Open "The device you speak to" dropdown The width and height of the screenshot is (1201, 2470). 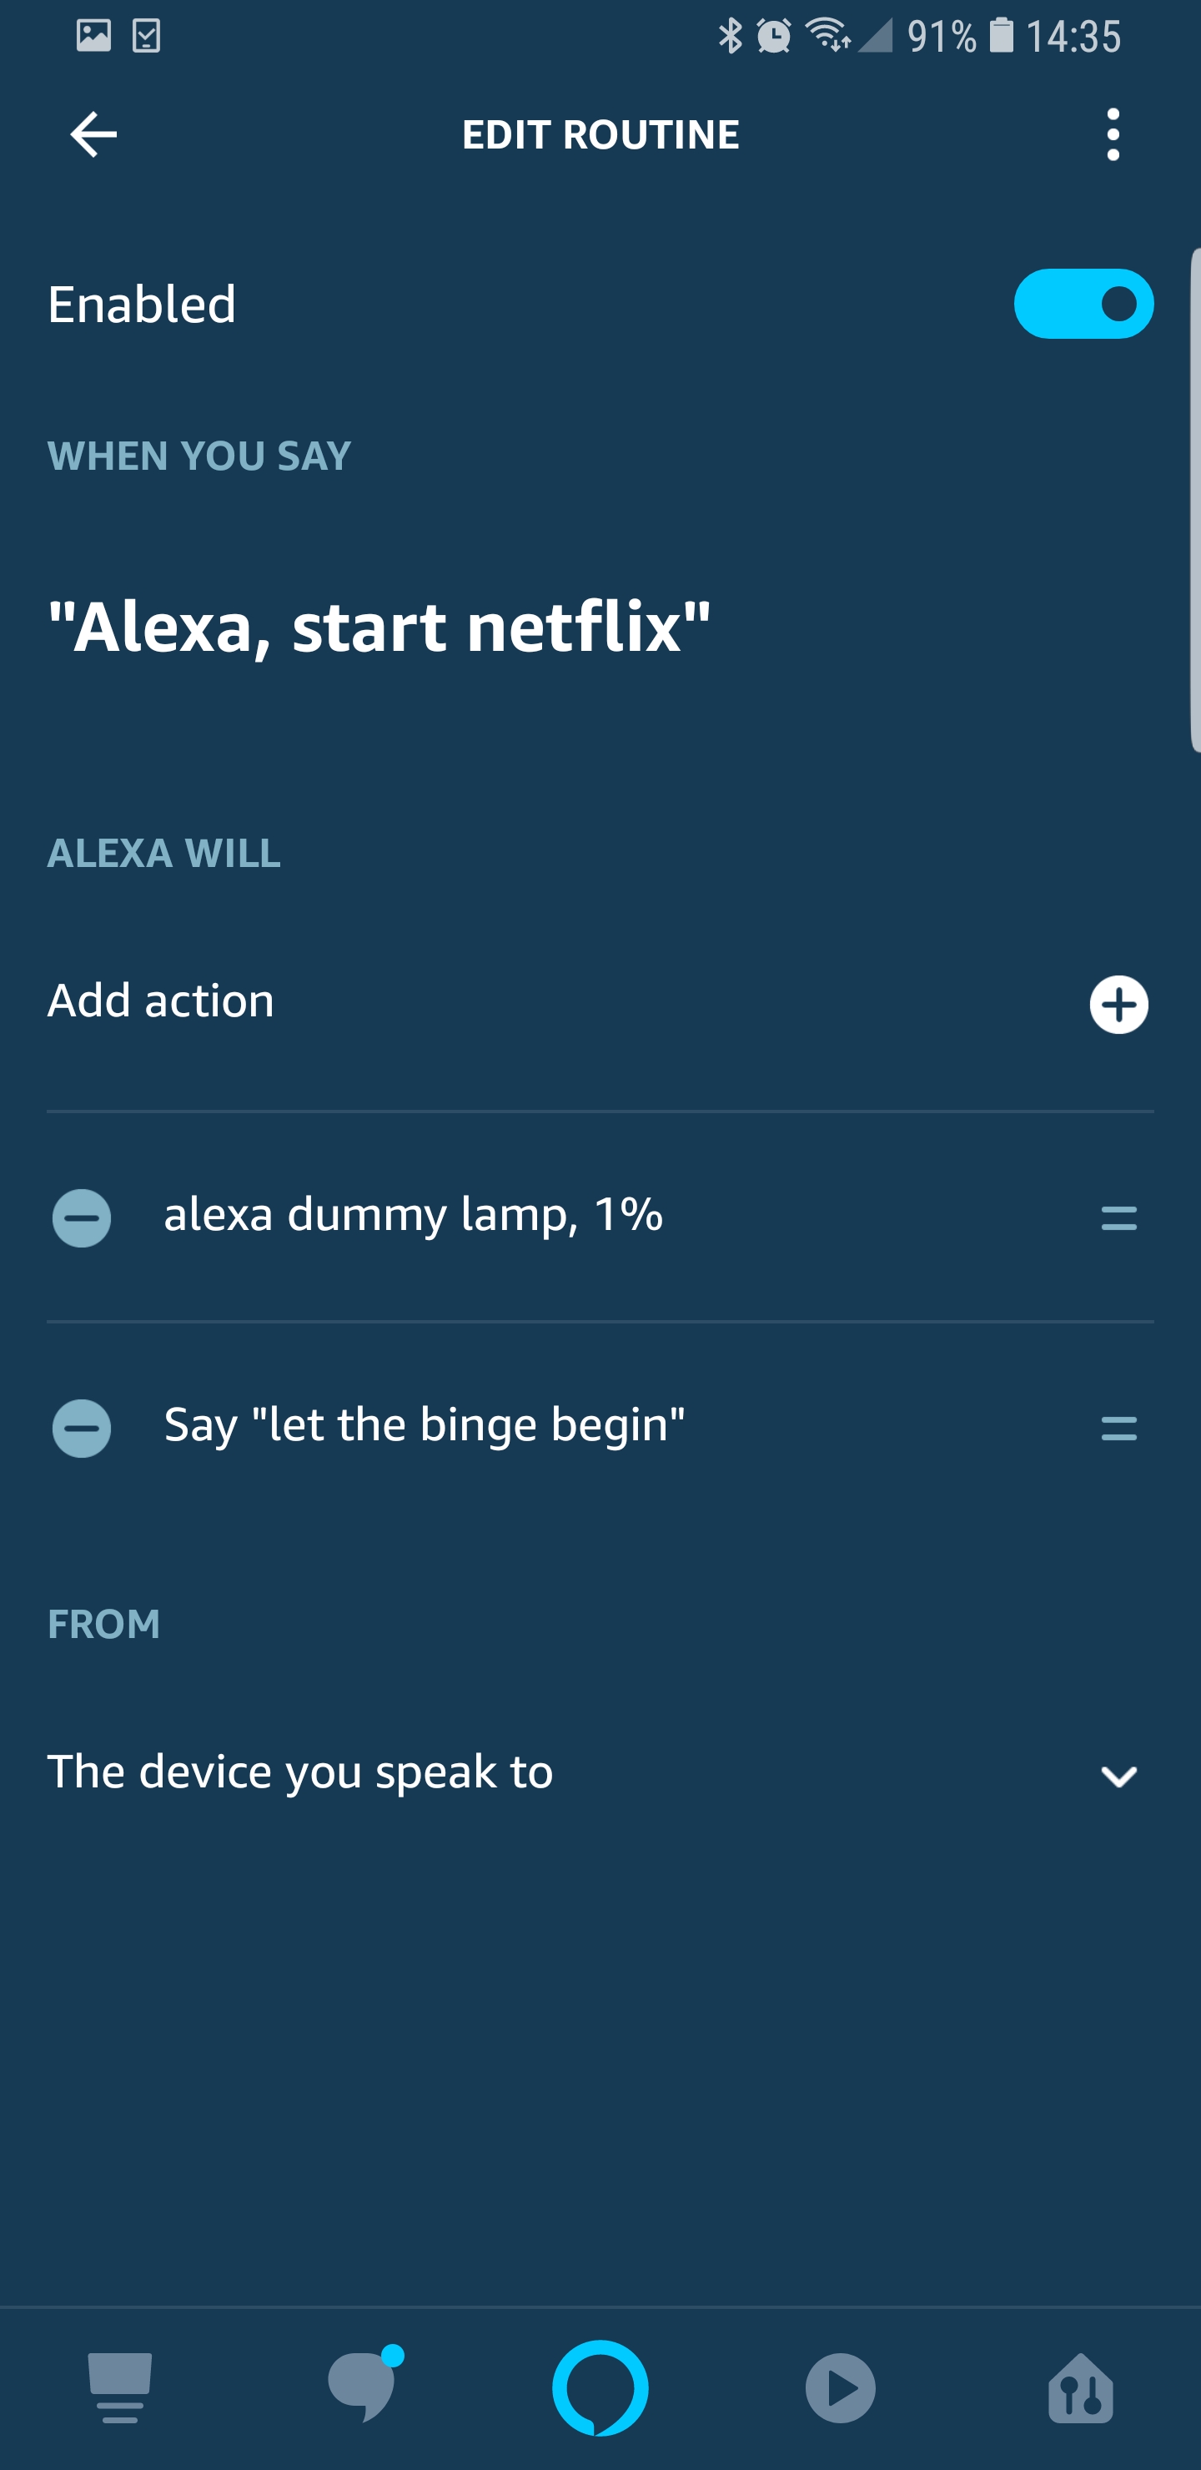(x=300, y=1772)
